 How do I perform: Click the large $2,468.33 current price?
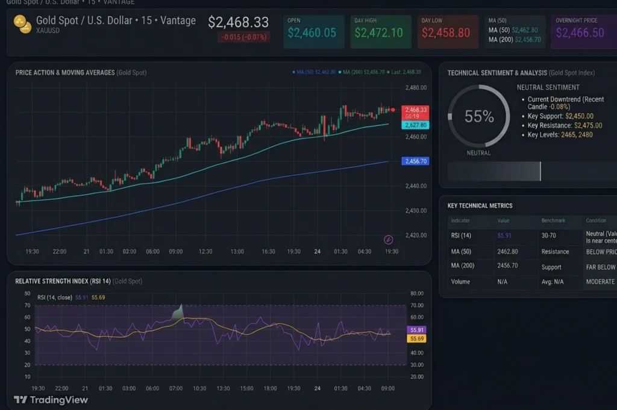coord(238,22)
